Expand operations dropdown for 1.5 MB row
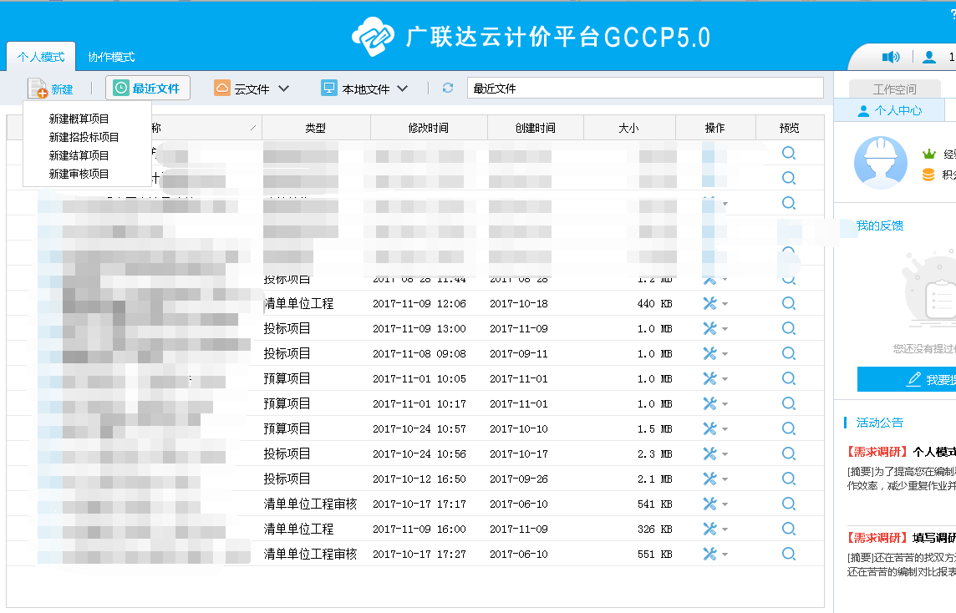956x613 pixels. tap(725, 429)
